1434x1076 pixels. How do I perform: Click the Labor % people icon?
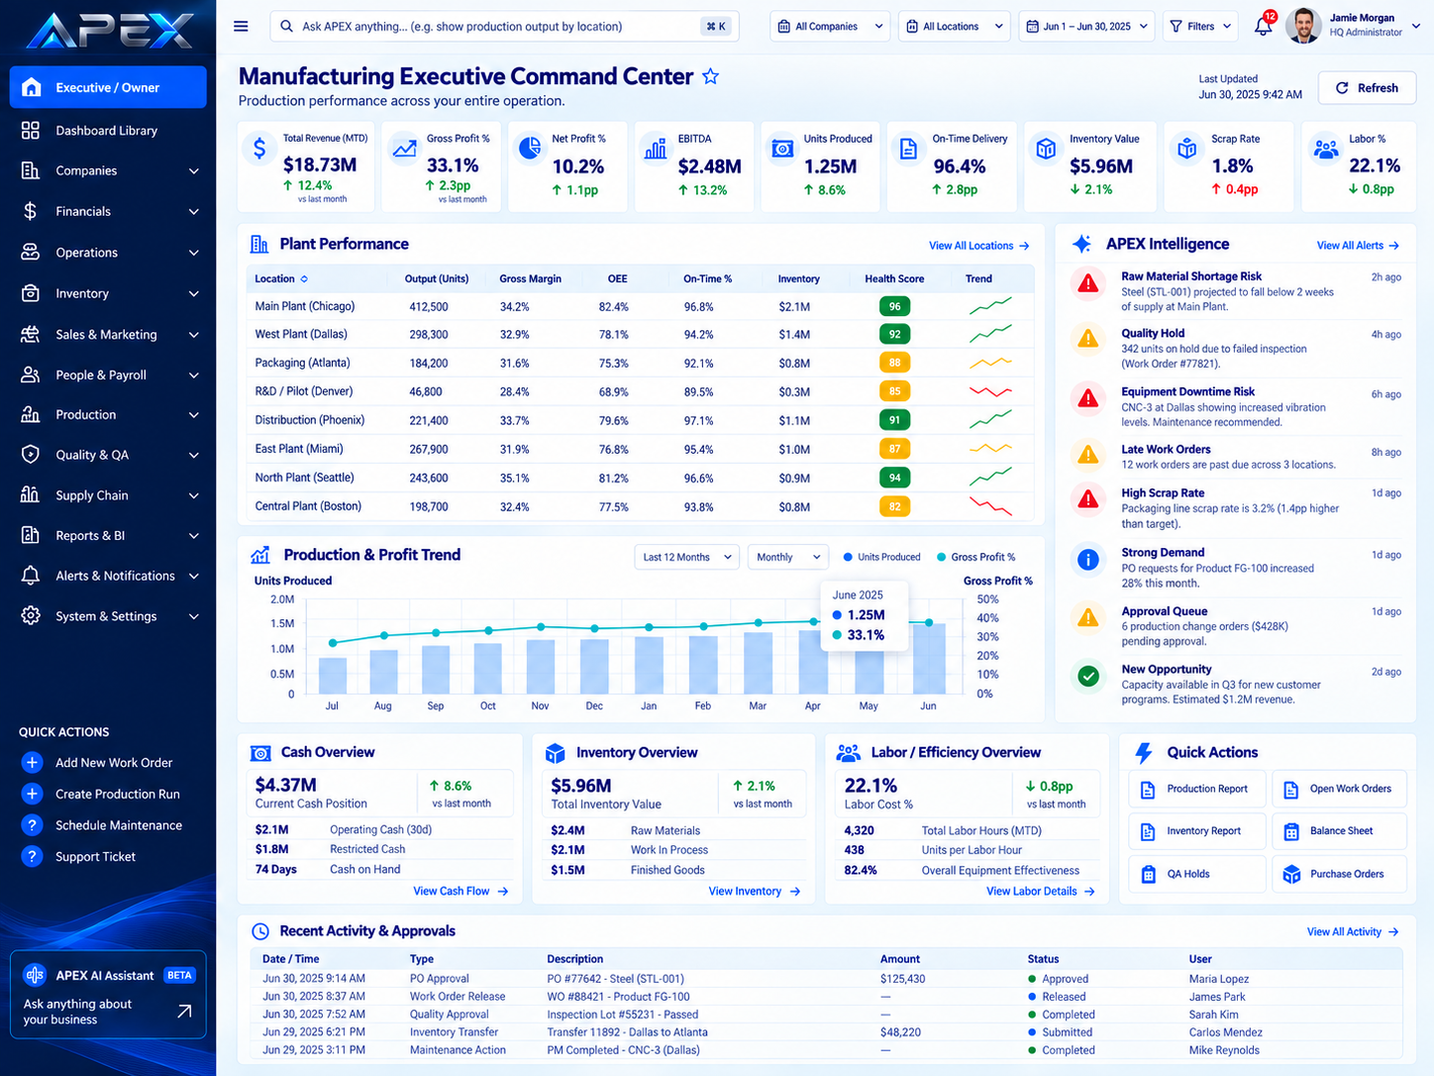1325,149
